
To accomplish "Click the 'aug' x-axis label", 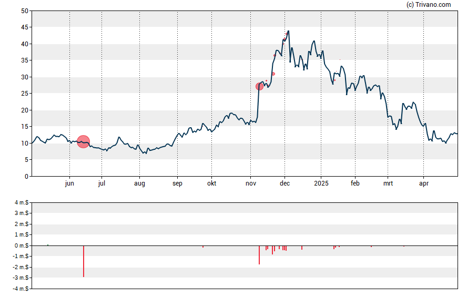I will [x=139, y=183].
